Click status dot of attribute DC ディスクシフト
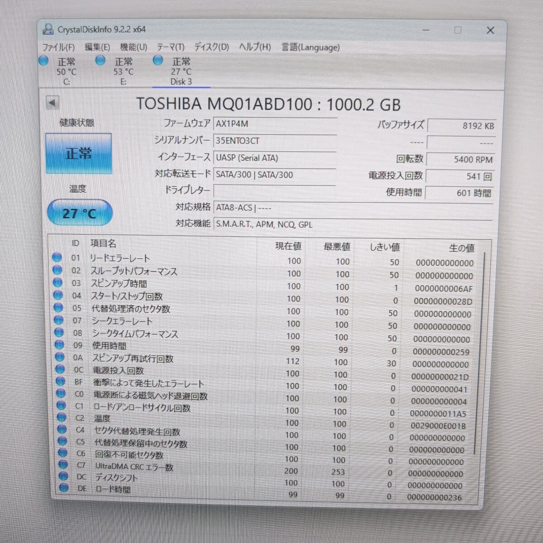 (64, 476)
